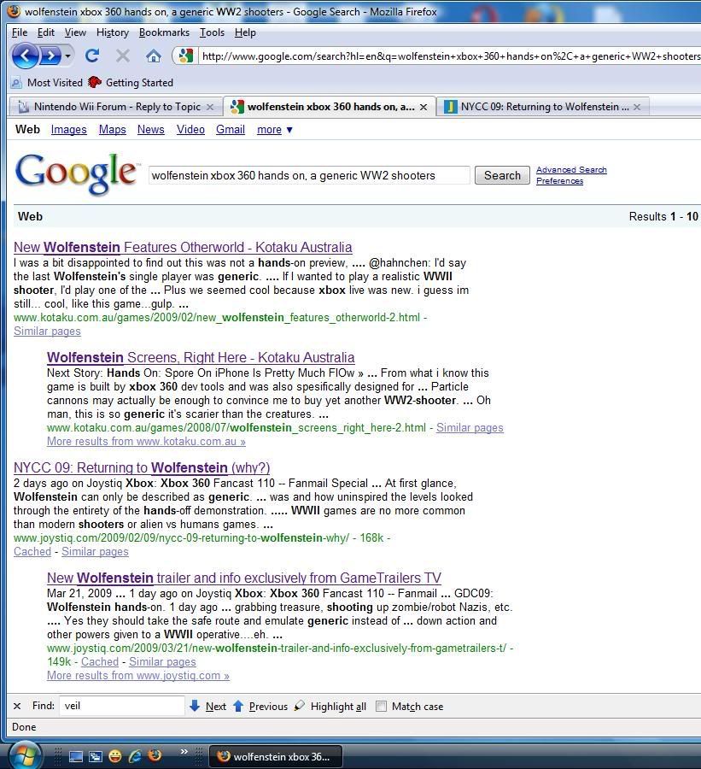Launch Yahoo Messenger smiley icon
The image size is (701, 769).
(x=115, y=756)
